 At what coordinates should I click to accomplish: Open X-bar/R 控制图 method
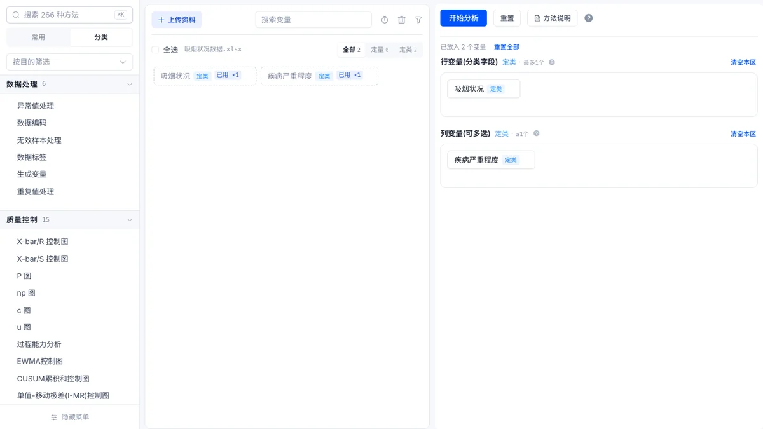click(x=43, y=242)
